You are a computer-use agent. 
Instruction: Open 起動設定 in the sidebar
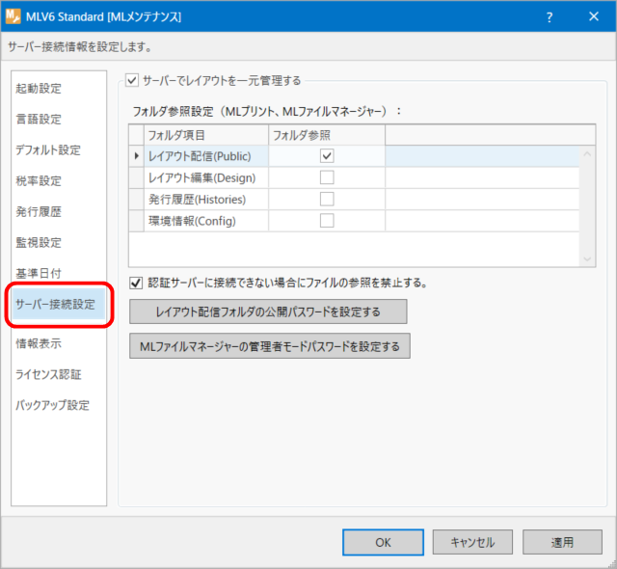coord(39,88)
